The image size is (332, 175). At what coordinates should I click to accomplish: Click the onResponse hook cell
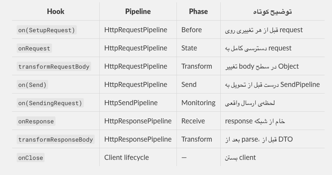point(36,121)
